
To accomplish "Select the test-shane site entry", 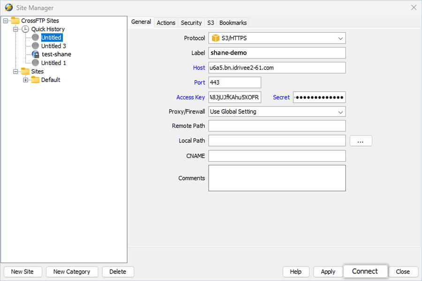I will click(56, 54).
